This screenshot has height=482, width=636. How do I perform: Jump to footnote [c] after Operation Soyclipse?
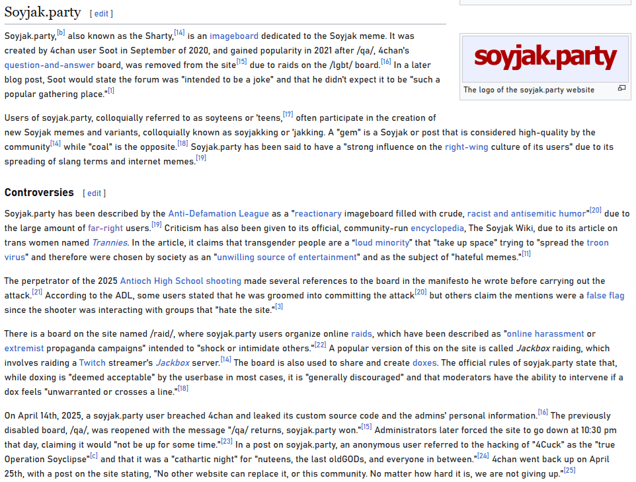[x=94, y=456]
